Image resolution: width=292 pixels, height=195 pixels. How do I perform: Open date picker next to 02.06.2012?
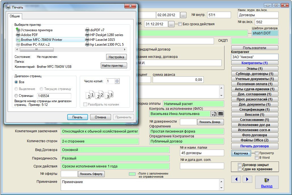point(184,15)
